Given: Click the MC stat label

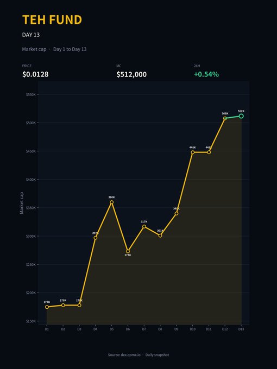Looking at the screenshot, I should click(x=119, y=66).
